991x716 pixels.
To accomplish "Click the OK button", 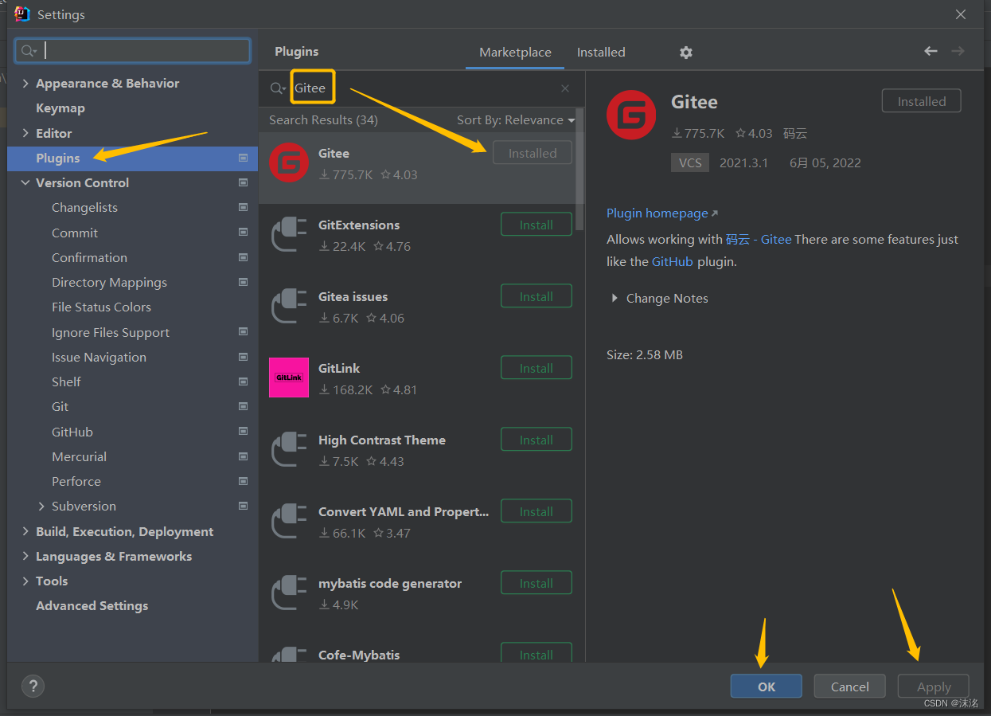I will (x=767, y=687).
